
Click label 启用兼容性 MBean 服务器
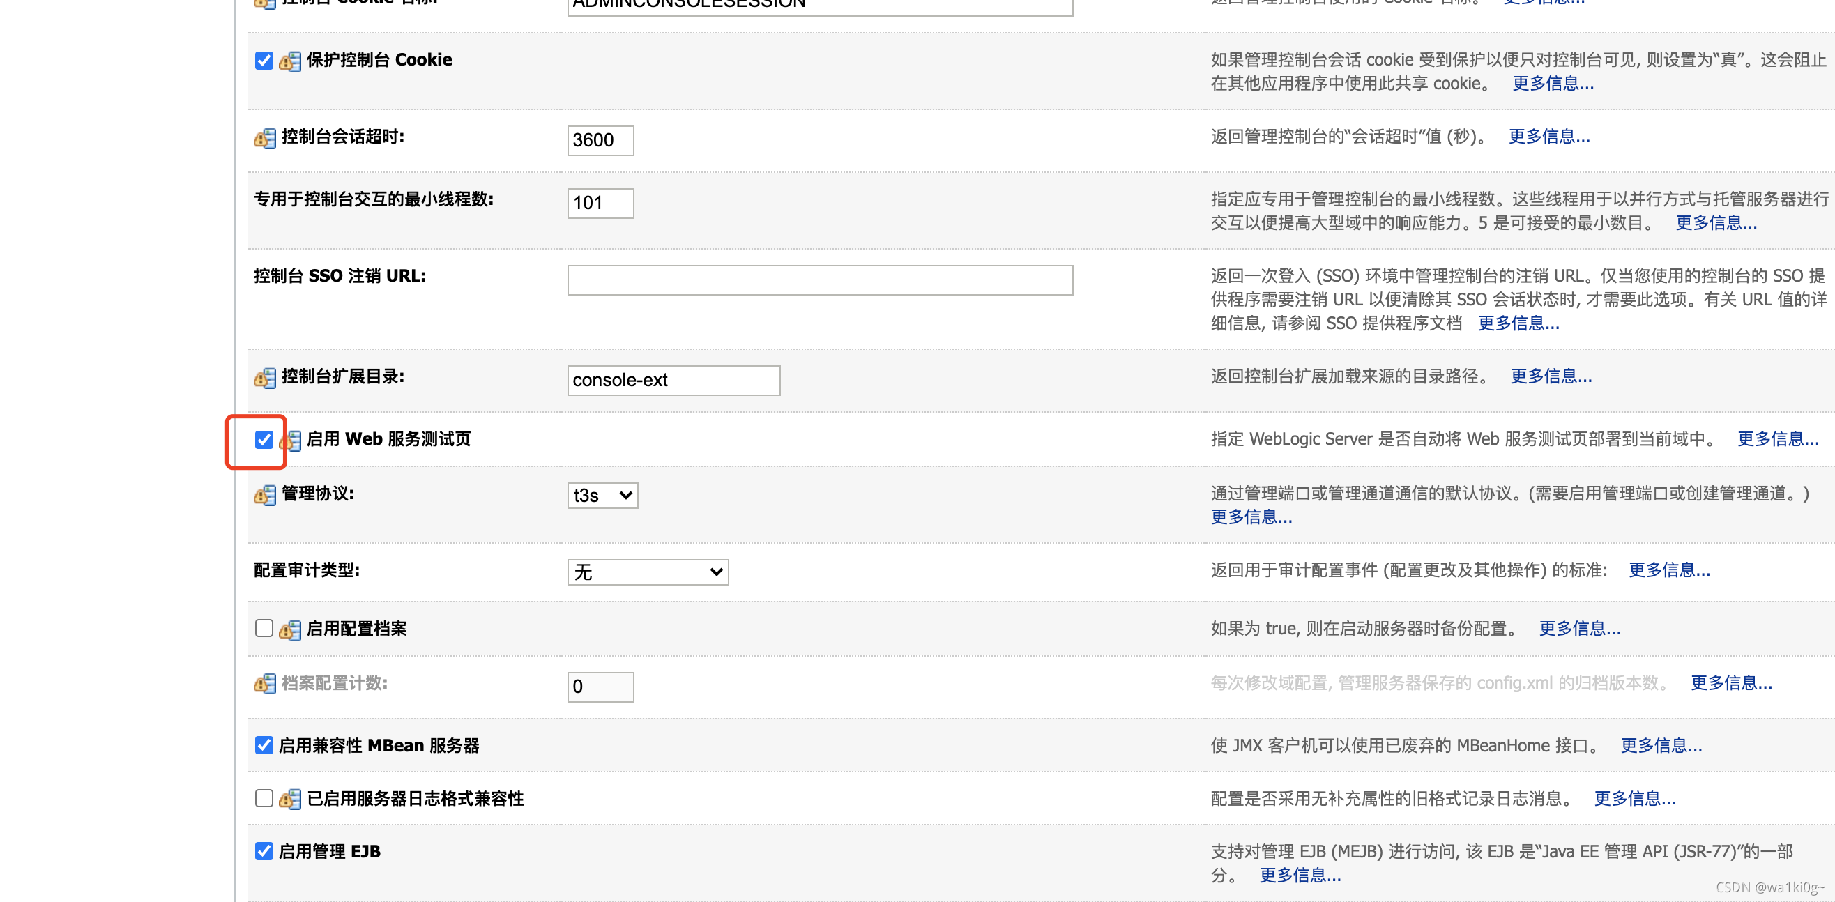pyautogui.click(x=379, y=746)
